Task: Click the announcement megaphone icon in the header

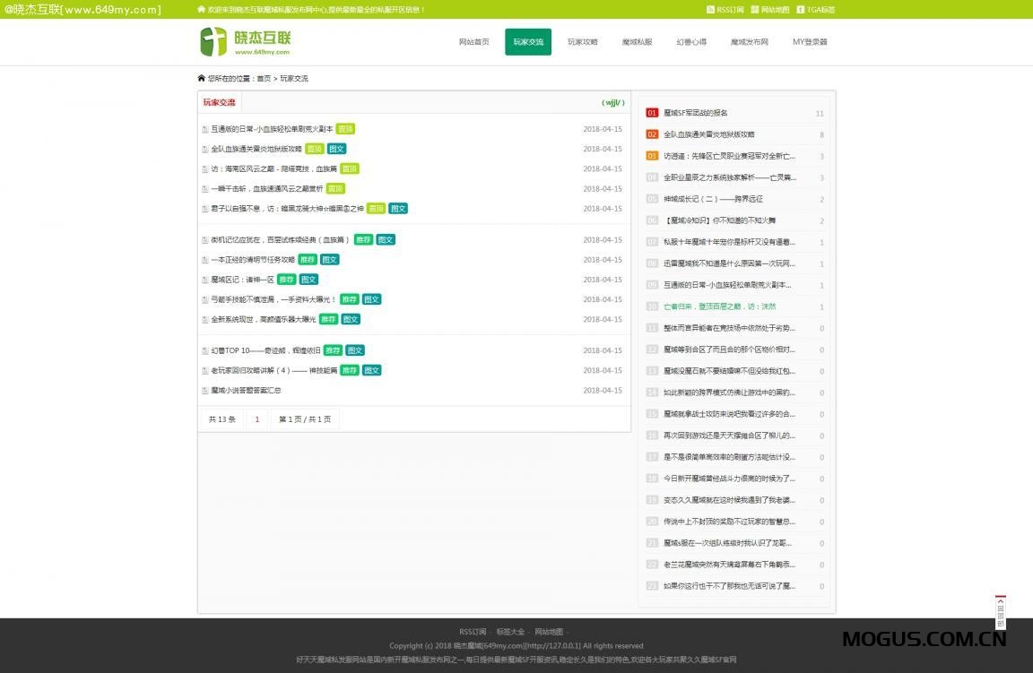Action: point(201,9)
